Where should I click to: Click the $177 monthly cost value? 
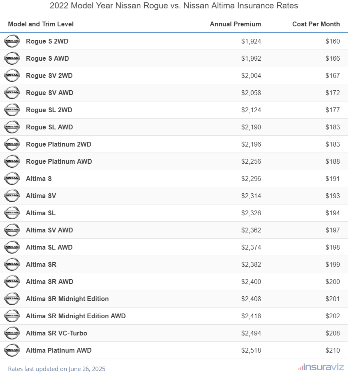pyautogui.click(x=333, y=110)
